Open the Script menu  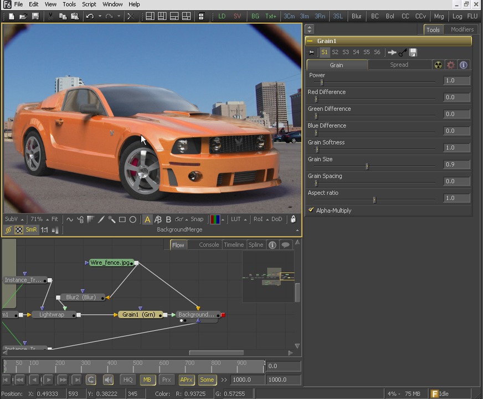coord(89,4)
